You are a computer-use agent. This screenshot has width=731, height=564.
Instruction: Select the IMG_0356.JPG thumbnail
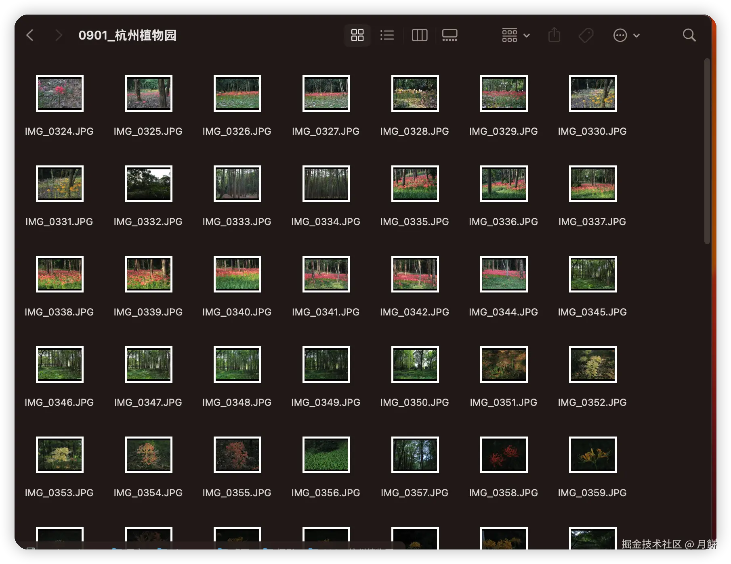click(x=326, y=455)
